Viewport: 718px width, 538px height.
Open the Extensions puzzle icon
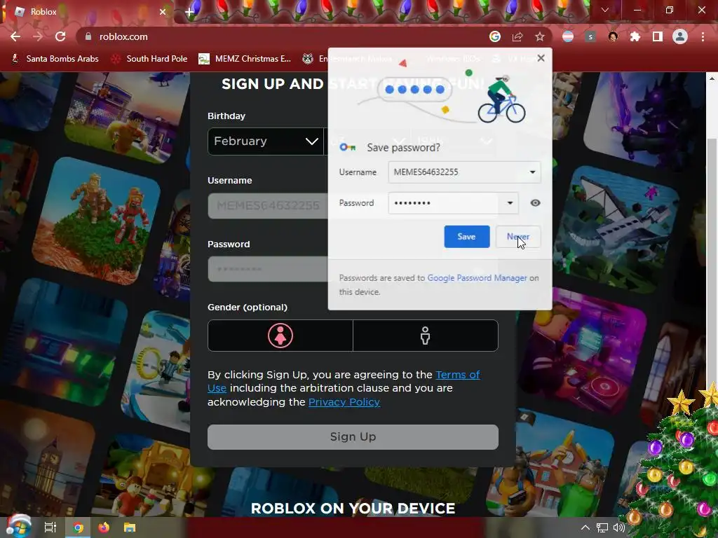point(635,36)
